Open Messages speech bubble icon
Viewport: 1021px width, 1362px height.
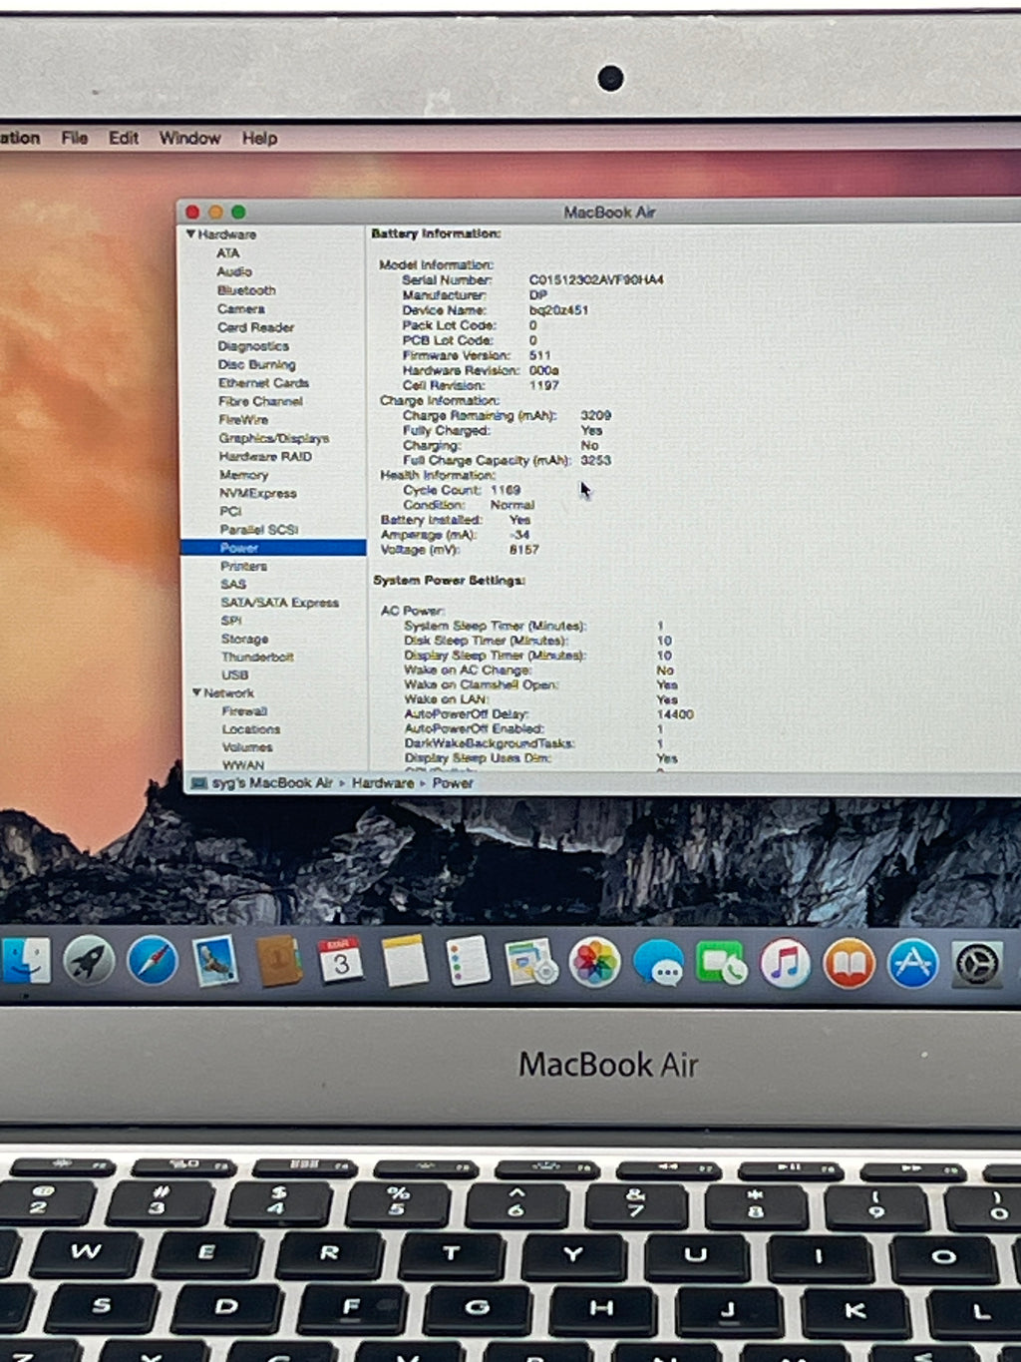(x=658, y=965)
